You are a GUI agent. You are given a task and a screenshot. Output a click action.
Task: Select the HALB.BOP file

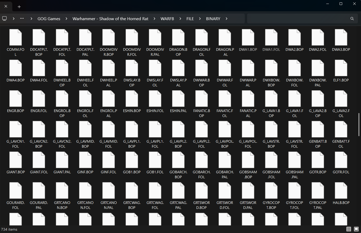click(x=341, y=193)
